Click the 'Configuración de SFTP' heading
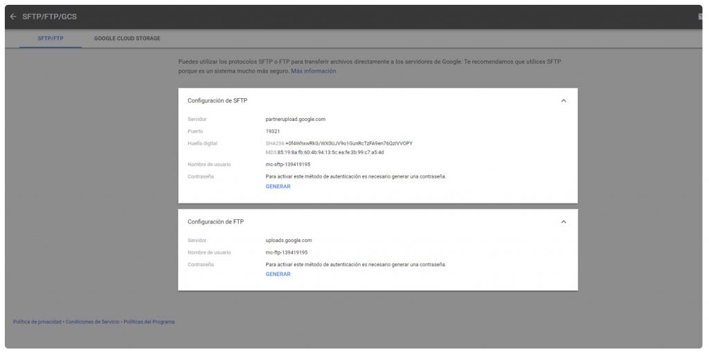 pyautogui.click(x=217, y=101)
